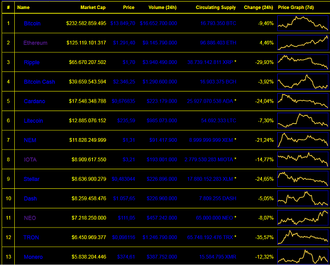This screenshot has height=265, width=330.
Task: Click the Name column header
Action: 23,7
